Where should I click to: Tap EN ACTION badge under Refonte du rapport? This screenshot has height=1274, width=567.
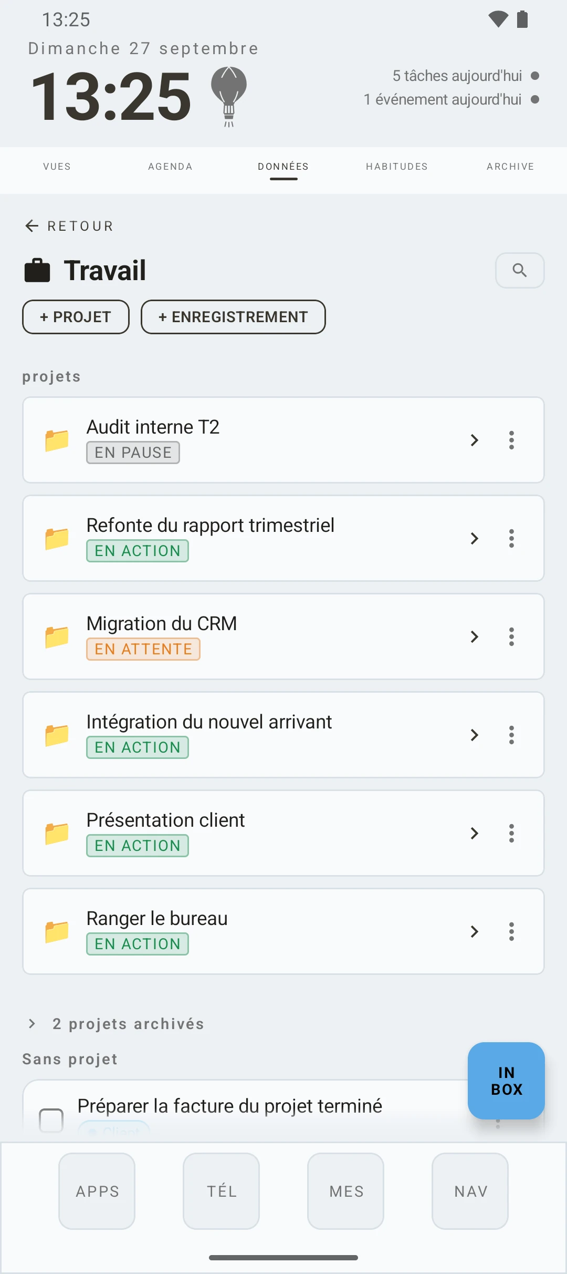138,551
